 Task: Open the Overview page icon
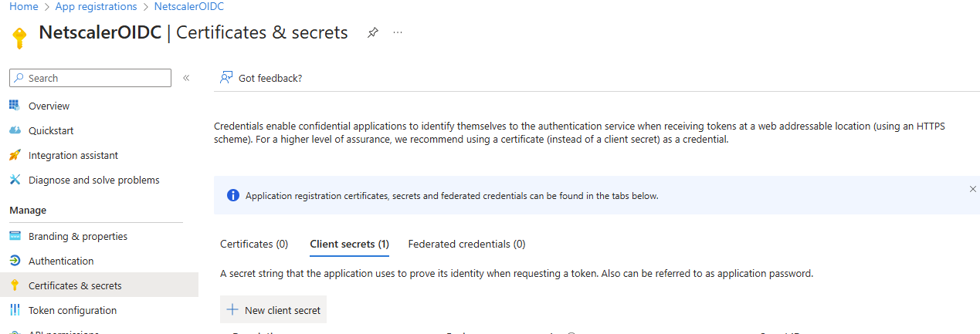click(15, 106)
